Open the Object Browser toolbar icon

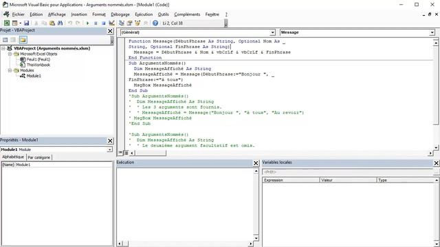click(137, 23)
